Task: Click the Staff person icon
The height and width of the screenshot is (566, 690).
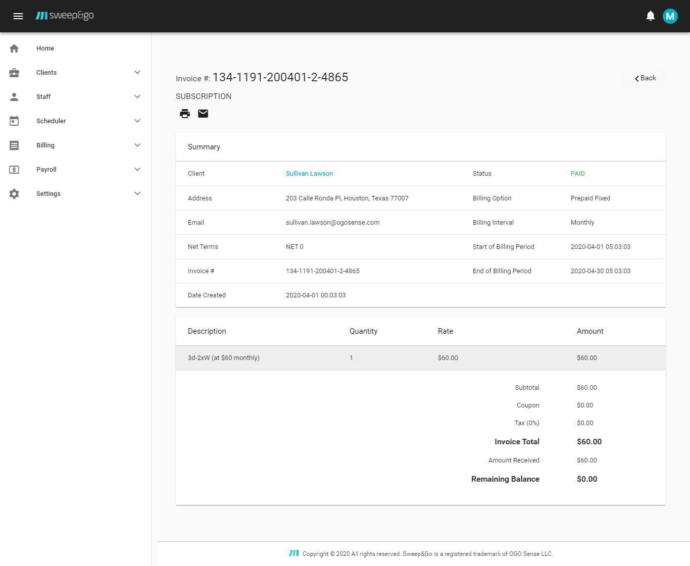Action: click(x=14, y=97)
